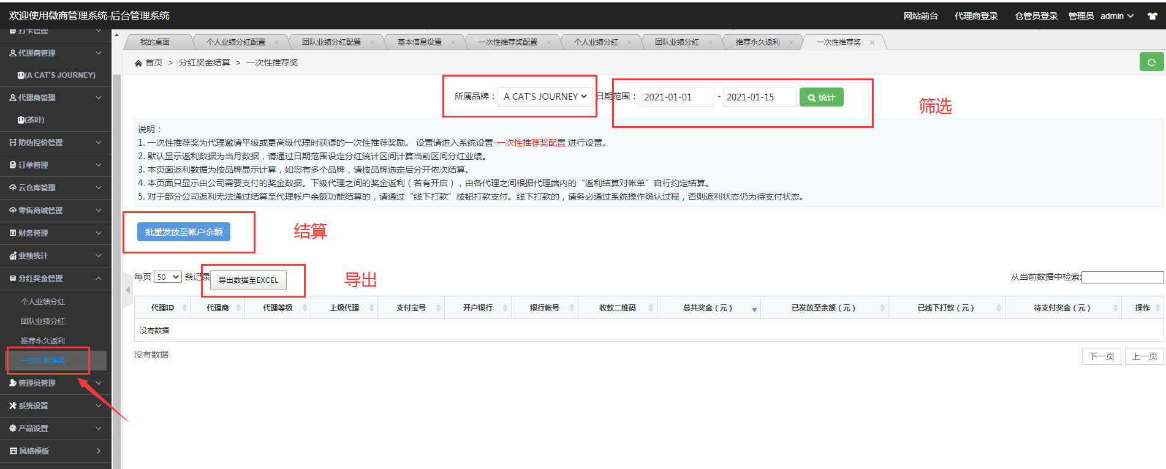Switch to 团队业绩分红配置 tab
Image resolution: width=1166 pixels, height=469 pixels.
[x=331, y=42]
